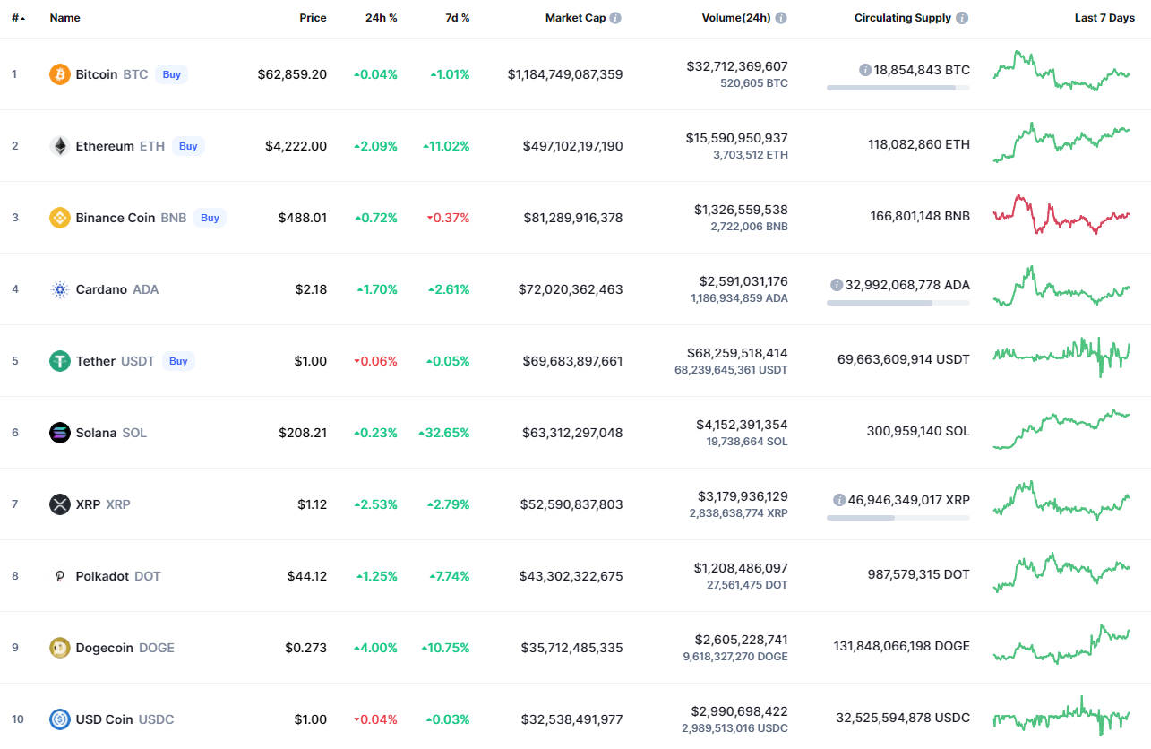
Task: Click the Dogecoin logo icon
Action: [60, 648]
